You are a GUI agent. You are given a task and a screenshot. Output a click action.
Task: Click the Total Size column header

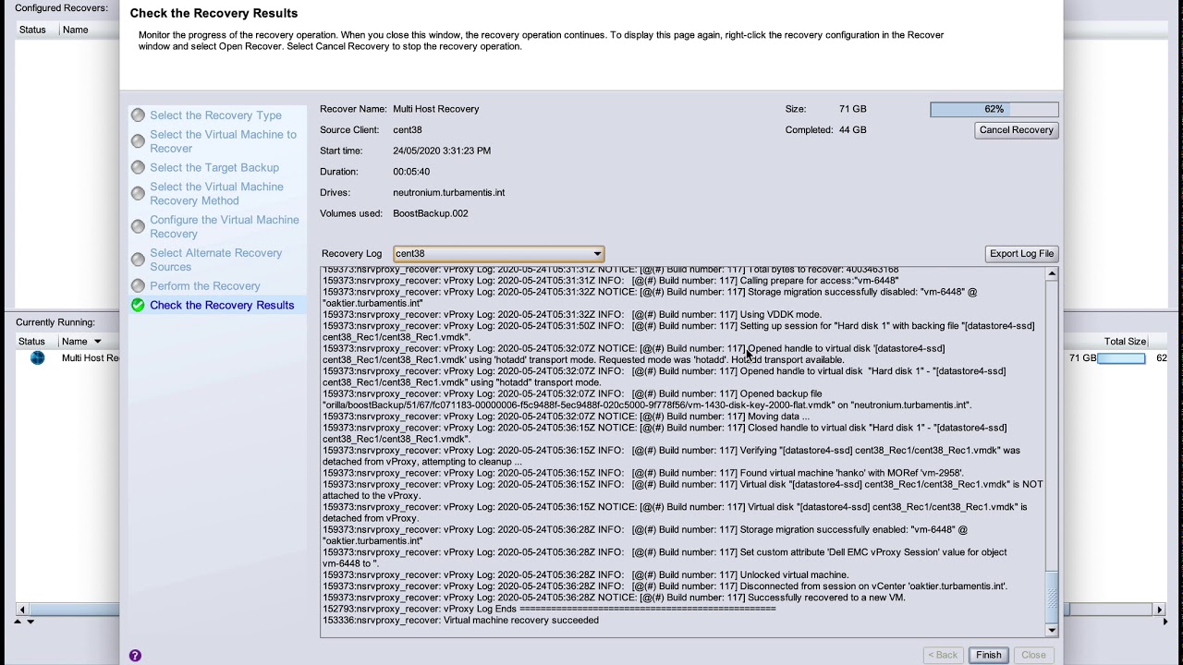point(1125,342)
